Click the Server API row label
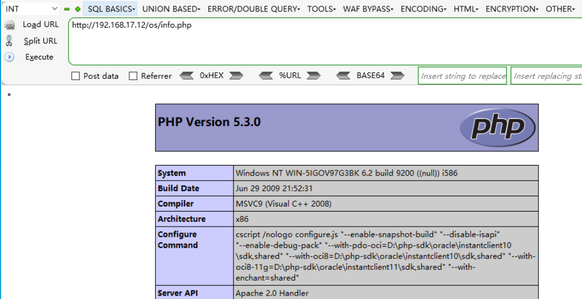582x299 pixels. [x=178, y=293]
